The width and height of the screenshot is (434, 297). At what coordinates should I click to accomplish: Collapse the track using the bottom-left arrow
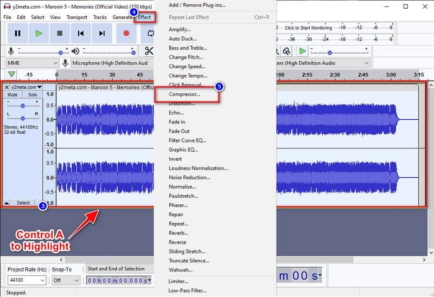click(x=7, y=203)
